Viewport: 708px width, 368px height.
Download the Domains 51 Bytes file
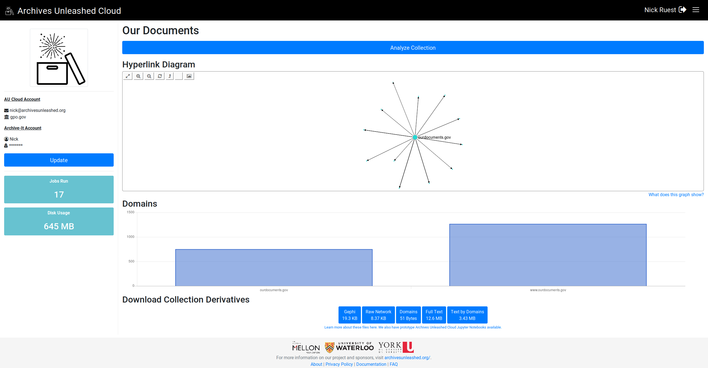click(x=408, y=315)
